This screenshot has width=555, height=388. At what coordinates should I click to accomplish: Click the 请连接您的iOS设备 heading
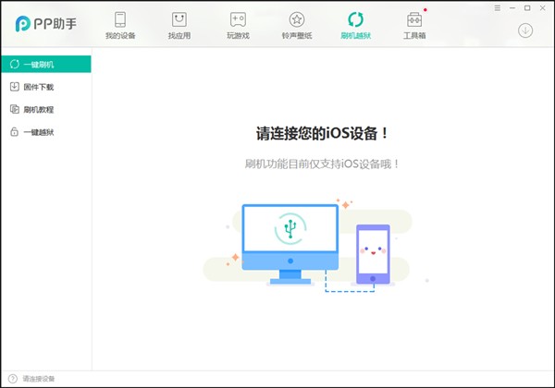pyautogui.click(x=322, y=133)
